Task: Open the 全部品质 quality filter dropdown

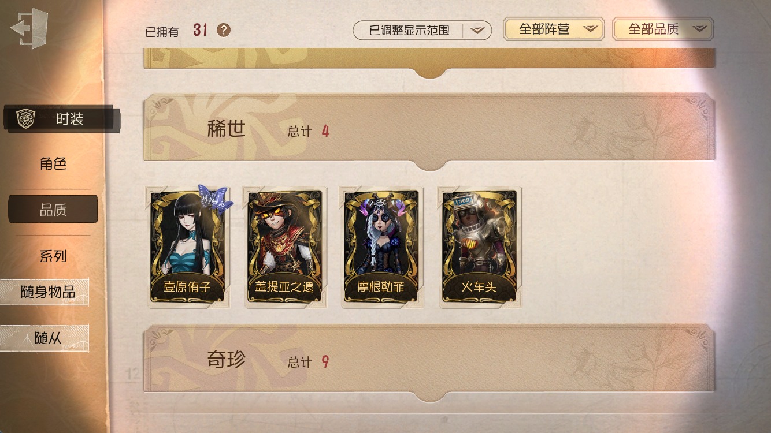Action: click(663, 29)
